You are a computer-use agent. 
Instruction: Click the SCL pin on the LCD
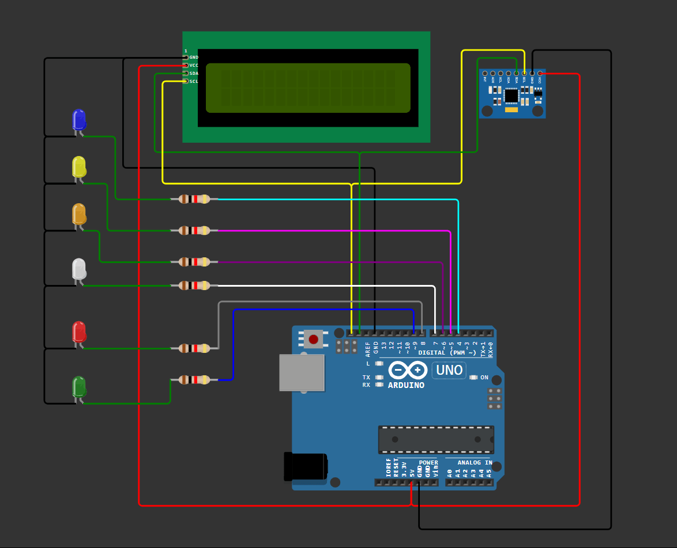186,81
